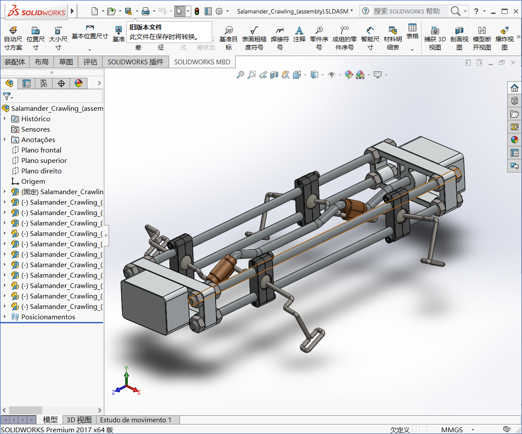Click the Rebuild traffic light icon
The image size is (522, 434).
point(197,11)
